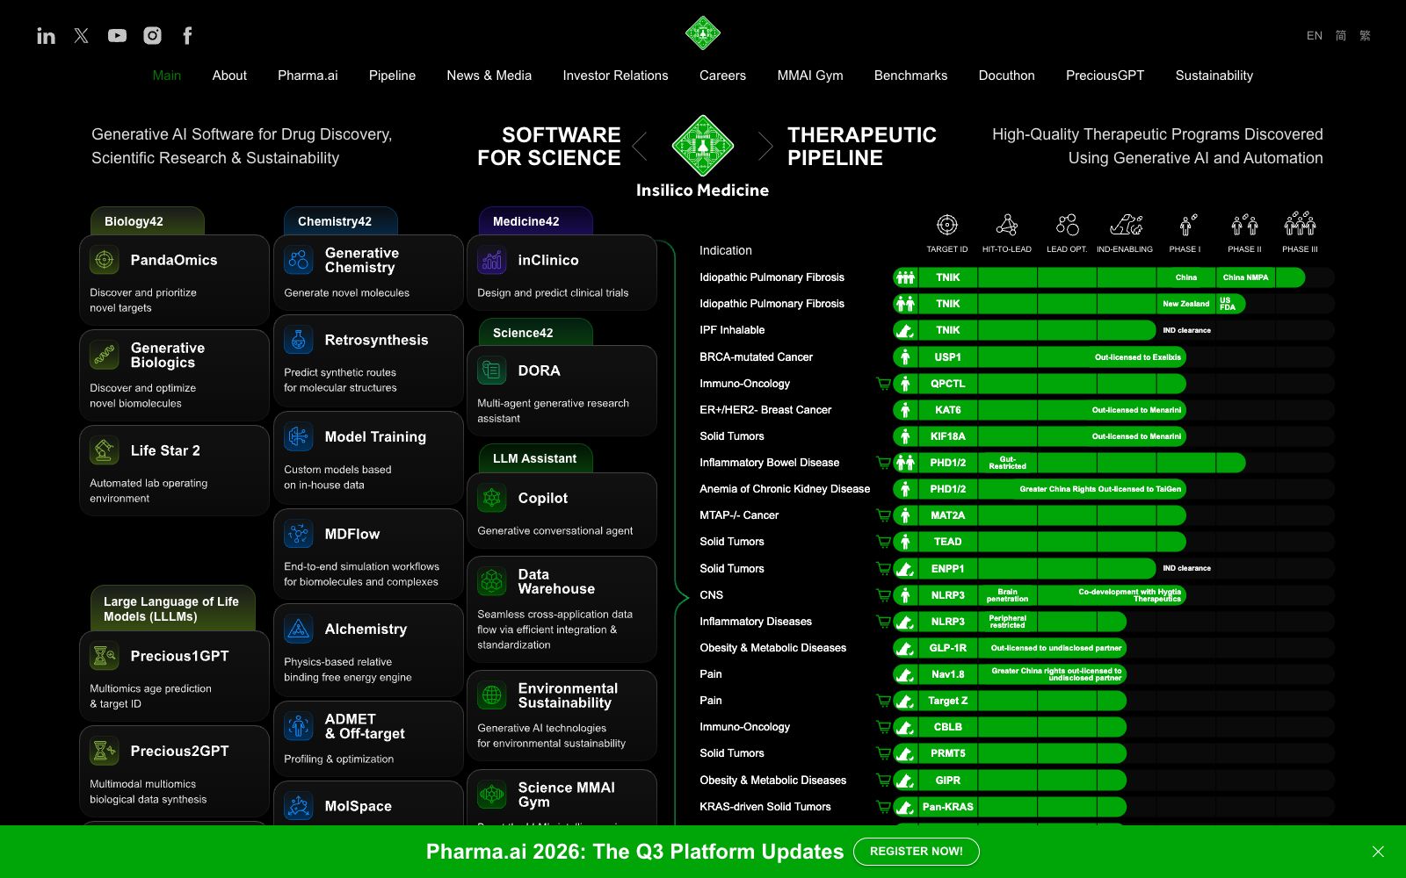
Task: Select the Large Language of Life Models tab
Action: [172, 608]
